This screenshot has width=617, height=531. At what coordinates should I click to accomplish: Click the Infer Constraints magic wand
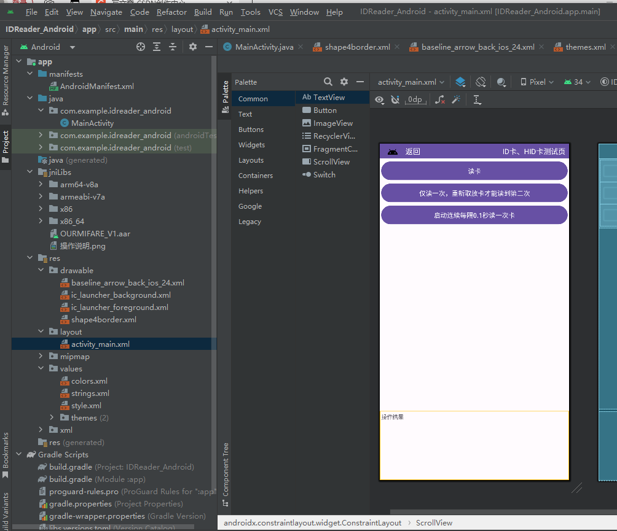tap(456, 99)
